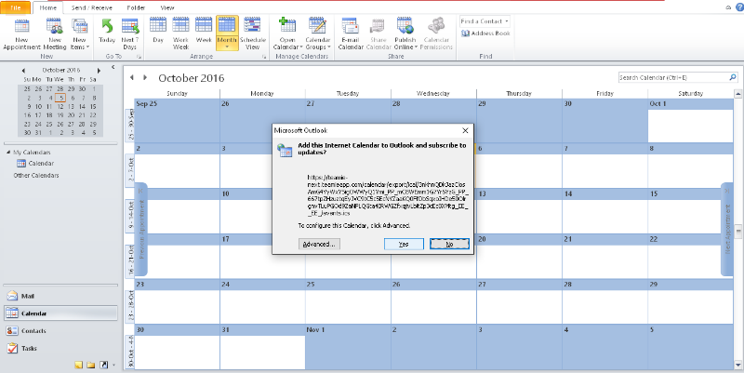Select the 25 - 30 Sep week tab
Image resolution: width=744 pixels, height=373 pixels.
click(x=130, y=125)
